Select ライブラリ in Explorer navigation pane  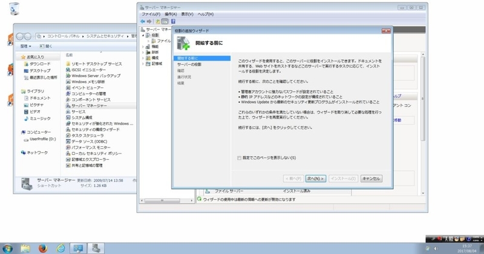click(x=35, y=91)
